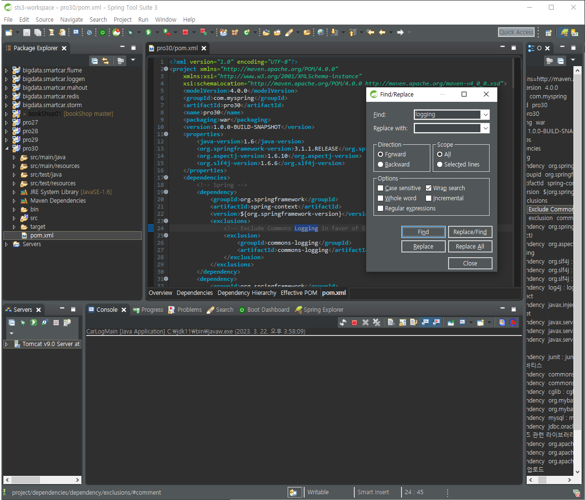Click the Close button in Find/Replace
The width and height of the screenshot is (585, 500).
pos(470,264)
